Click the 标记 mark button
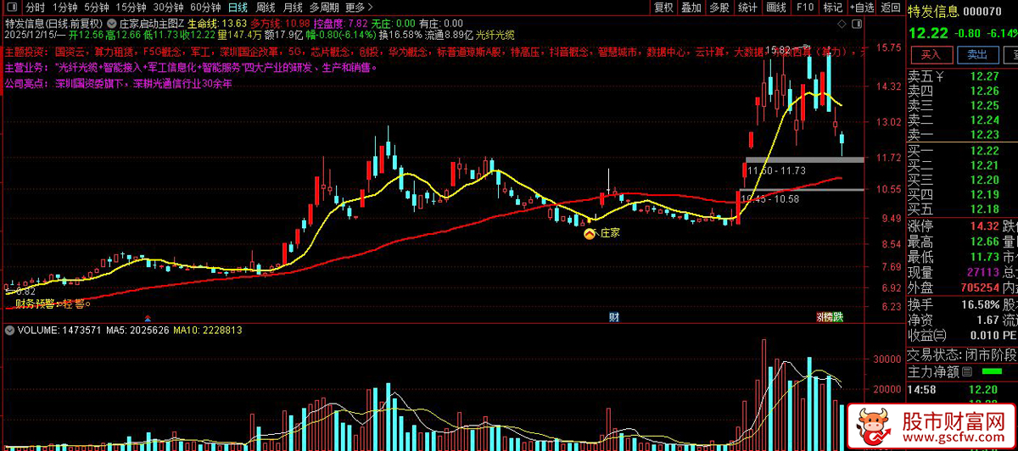 tap(832, 8)
